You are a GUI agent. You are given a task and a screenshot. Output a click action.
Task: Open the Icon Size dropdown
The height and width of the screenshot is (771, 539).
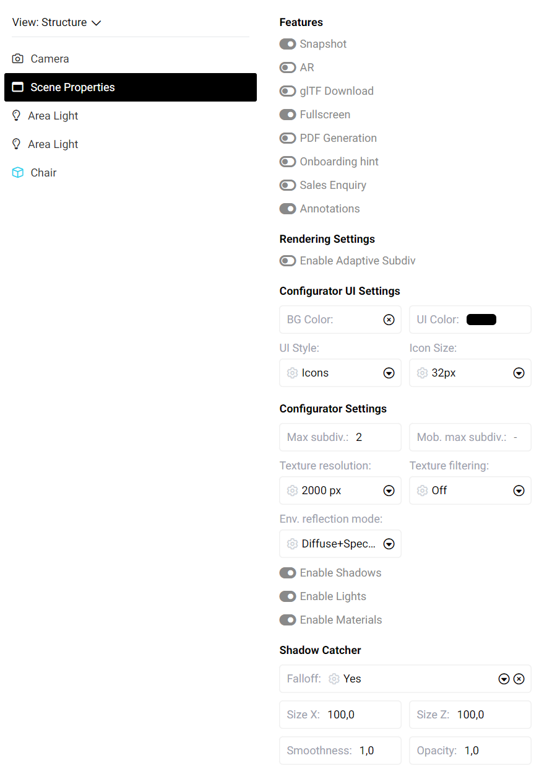[x=519, y=373]
